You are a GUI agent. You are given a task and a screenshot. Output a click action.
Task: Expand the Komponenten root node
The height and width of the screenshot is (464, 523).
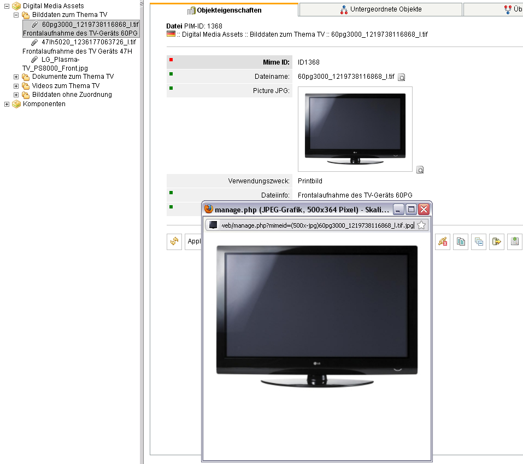click(x=7, y=104)
